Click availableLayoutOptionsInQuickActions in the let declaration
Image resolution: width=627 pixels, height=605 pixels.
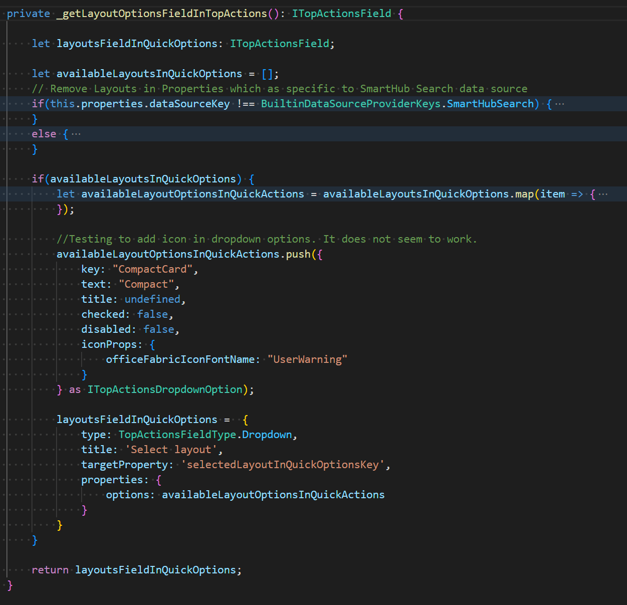coord(193,194)
